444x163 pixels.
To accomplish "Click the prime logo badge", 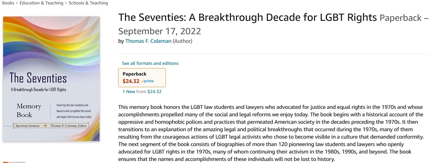I will click(x=147, y=81).
